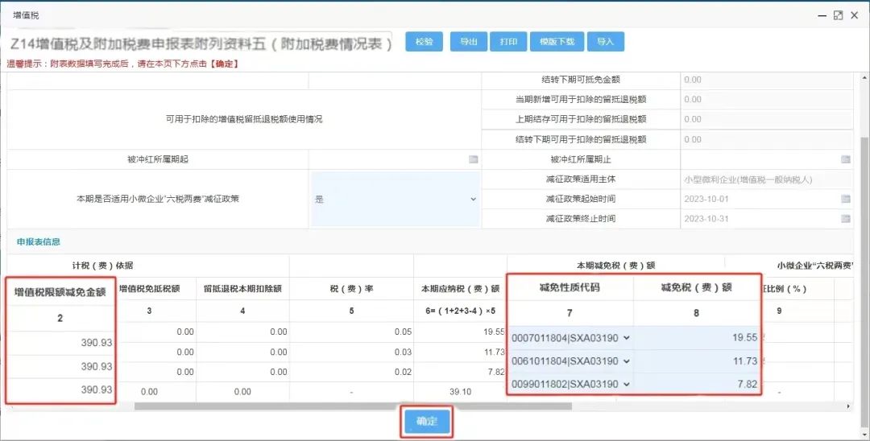Click the 减免税额 field showing 19.55
This screenshot has height=441, width=870.
(x=697, y=338)
